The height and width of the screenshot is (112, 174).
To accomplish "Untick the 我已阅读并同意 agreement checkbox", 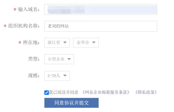I will [46, 93].
